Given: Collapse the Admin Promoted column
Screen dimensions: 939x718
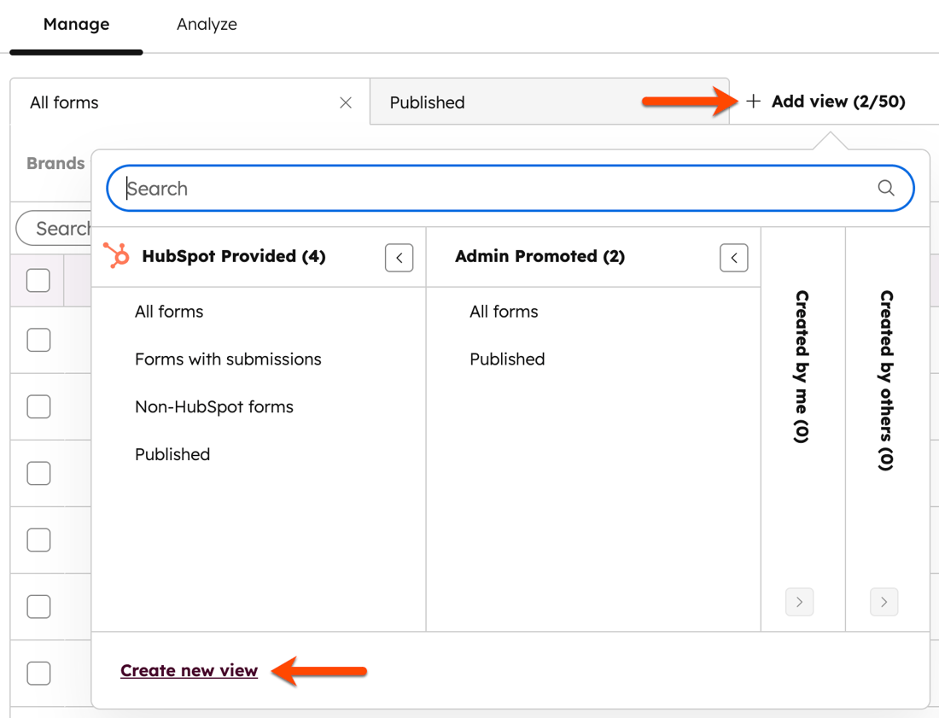Looking at the screenshot, I should (x=734, y=257).
